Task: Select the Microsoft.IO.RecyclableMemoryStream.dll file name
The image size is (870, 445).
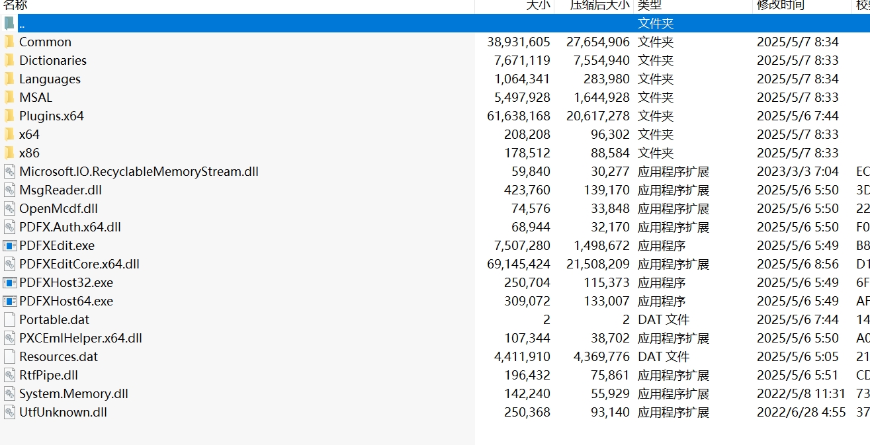Action: click(x=139, y=171)
